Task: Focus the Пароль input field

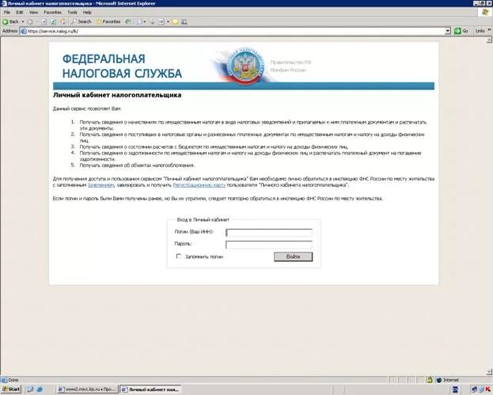Action: pos(269,245)
